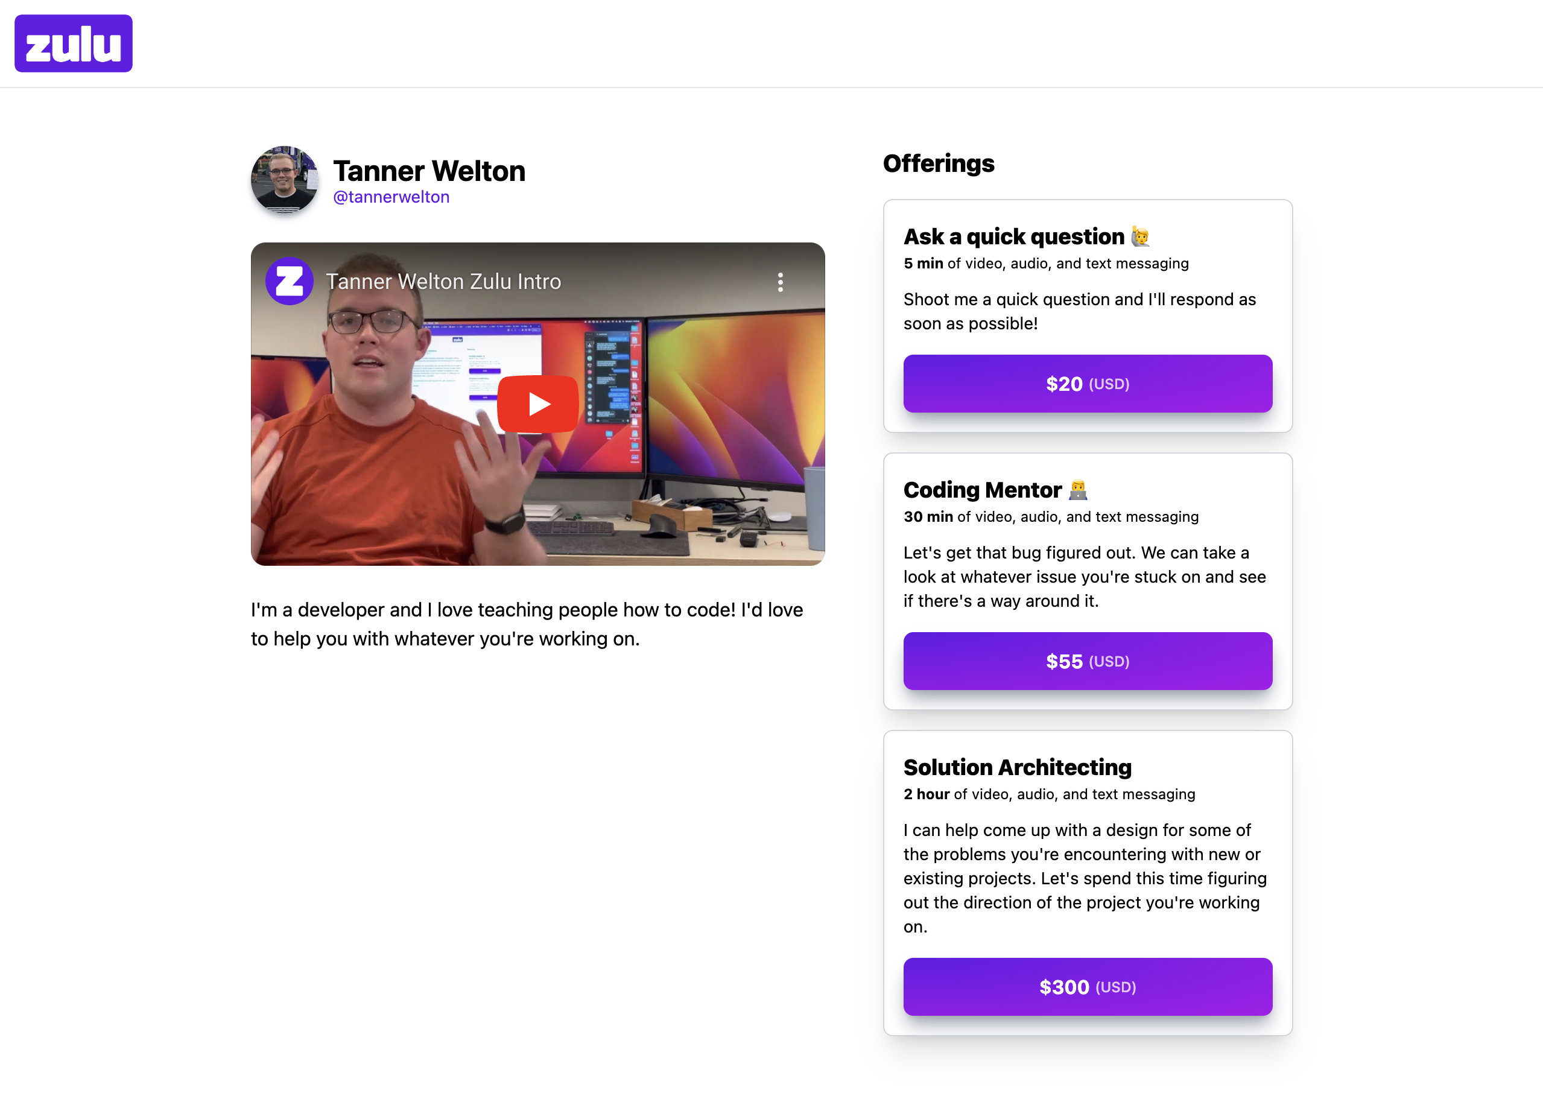Click the 30 min duration text
The height and width of the screenshot is (1099, 1543).
pos(928,517)
